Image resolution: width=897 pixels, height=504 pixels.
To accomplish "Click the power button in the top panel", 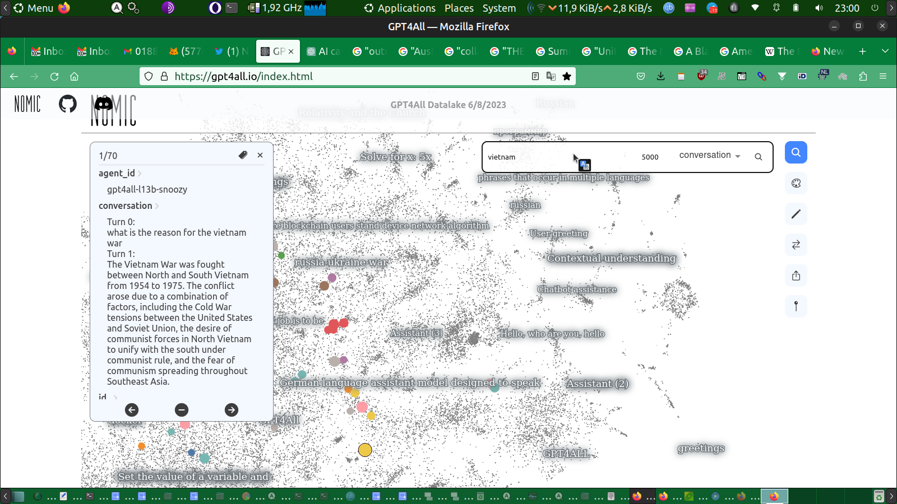I will pos(875,8).
